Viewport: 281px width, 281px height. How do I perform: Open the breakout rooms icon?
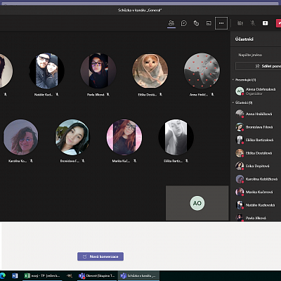point(196,23)
